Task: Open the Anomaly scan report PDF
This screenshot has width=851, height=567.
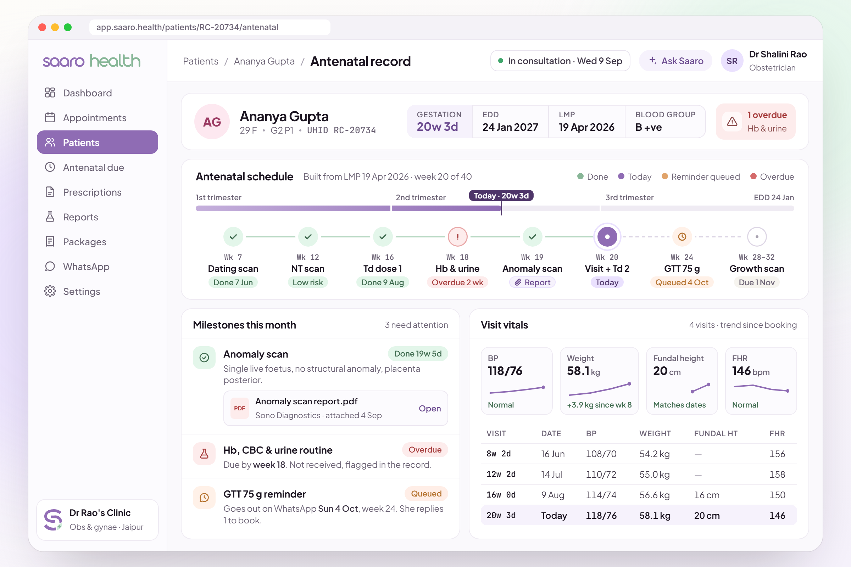Action: click(429, 408)
